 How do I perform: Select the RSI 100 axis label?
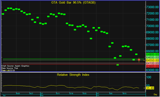(x=149, y=77)
